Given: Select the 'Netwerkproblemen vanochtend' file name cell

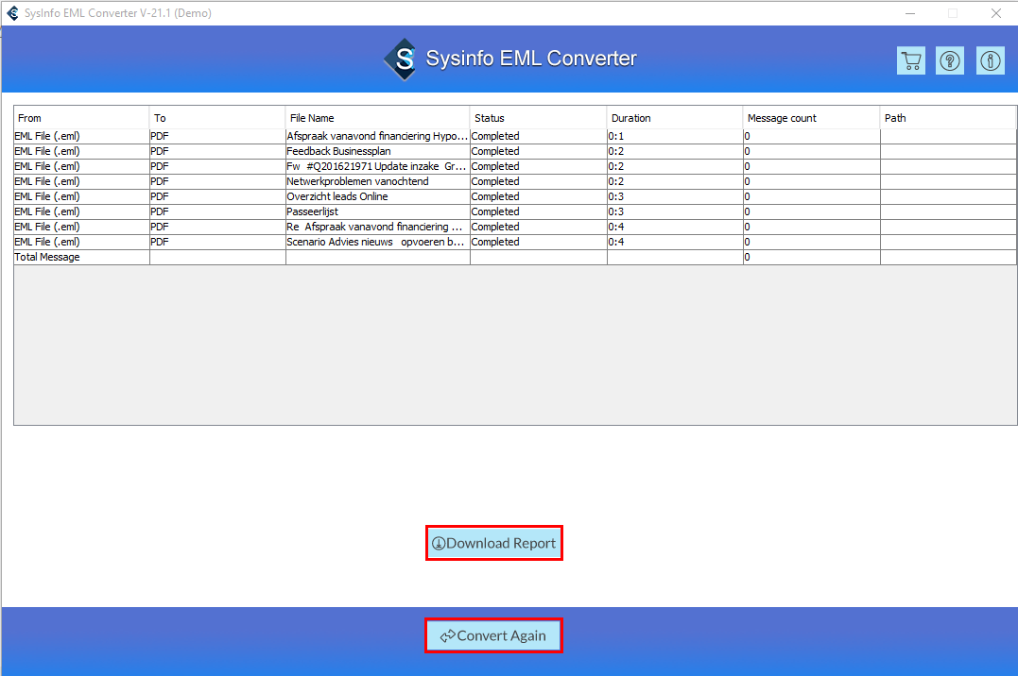Looking at the screenshot, I should coord(378,181).
